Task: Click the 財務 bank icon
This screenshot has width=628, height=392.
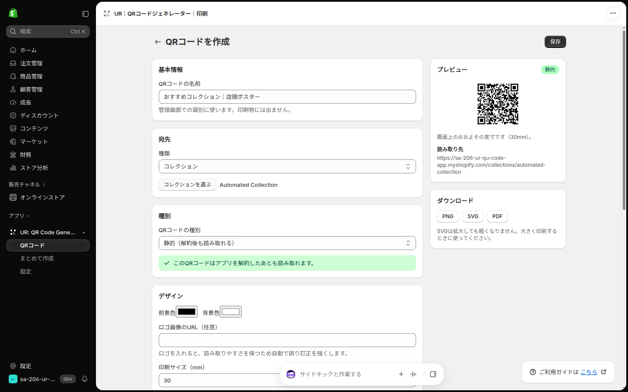Action: point(13,155)
